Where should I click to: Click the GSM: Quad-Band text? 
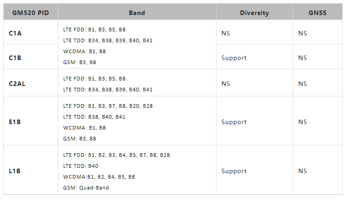86,188
